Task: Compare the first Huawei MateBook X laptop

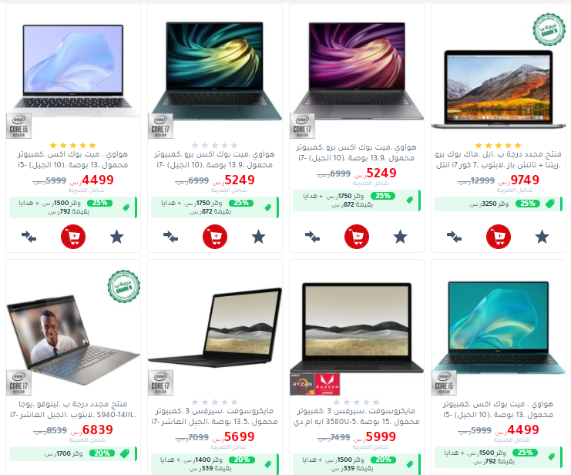Action: (x=29, y=237)
